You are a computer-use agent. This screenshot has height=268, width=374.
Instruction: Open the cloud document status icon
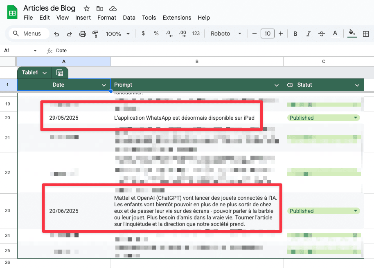[113, 9]
